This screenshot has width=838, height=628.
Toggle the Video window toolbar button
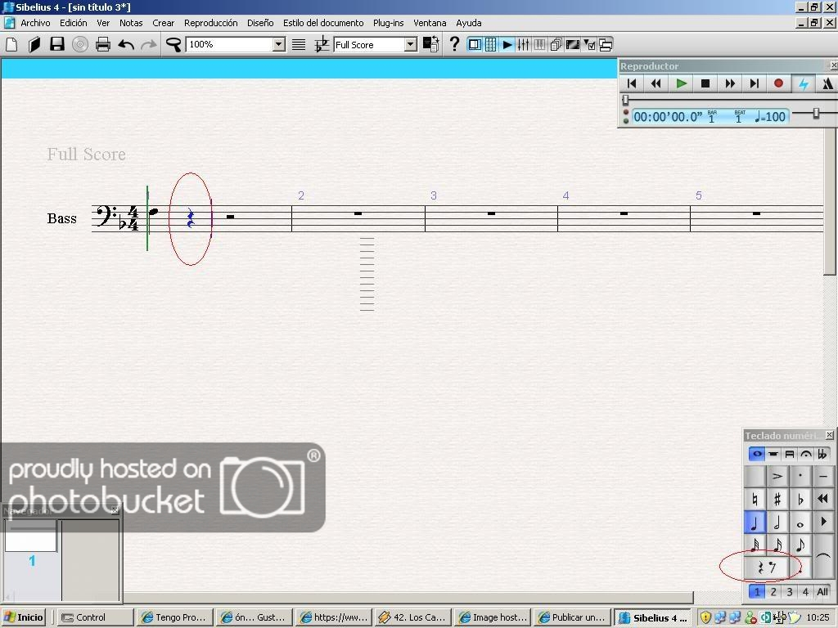[x=572, y=44]
